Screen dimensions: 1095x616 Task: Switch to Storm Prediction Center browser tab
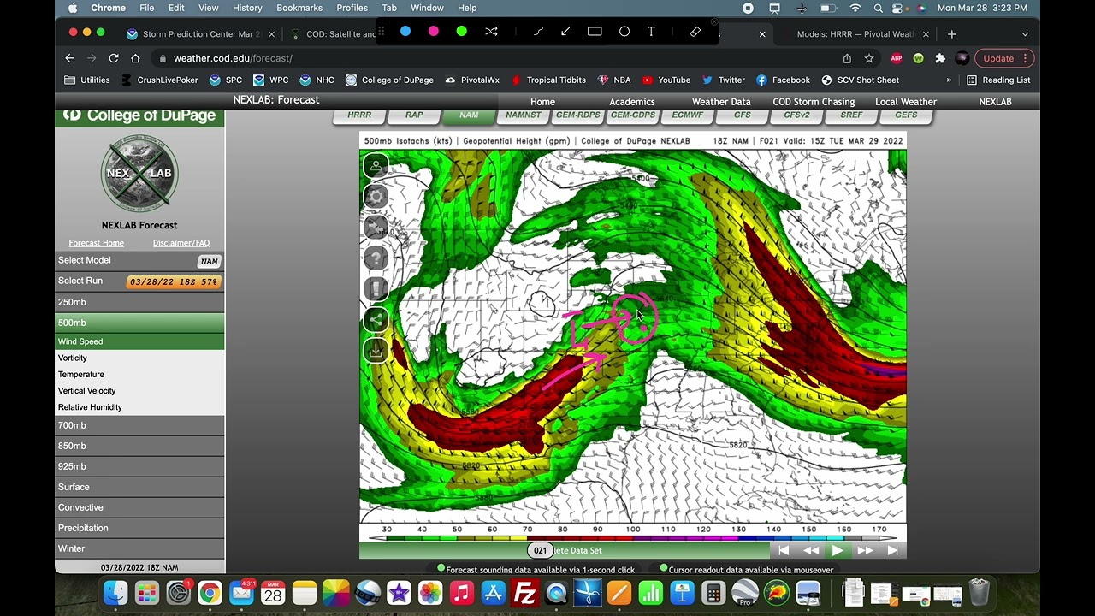tap(200, 34)
